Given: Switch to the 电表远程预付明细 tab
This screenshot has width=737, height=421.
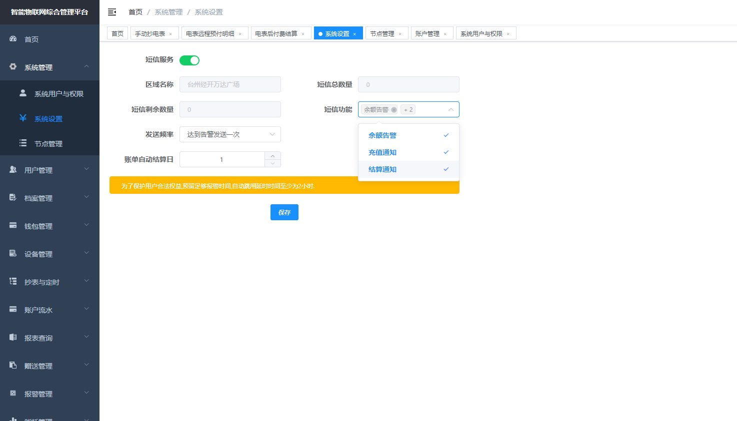Looking at the screenshot, I should coord(210,33).
